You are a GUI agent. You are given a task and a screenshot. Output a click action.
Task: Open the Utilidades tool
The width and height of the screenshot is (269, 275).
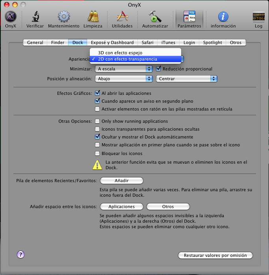pos(122,19)
